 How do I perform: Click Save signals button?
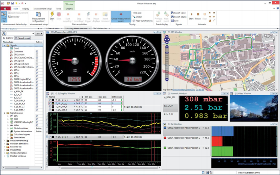[x=175, y=21]
